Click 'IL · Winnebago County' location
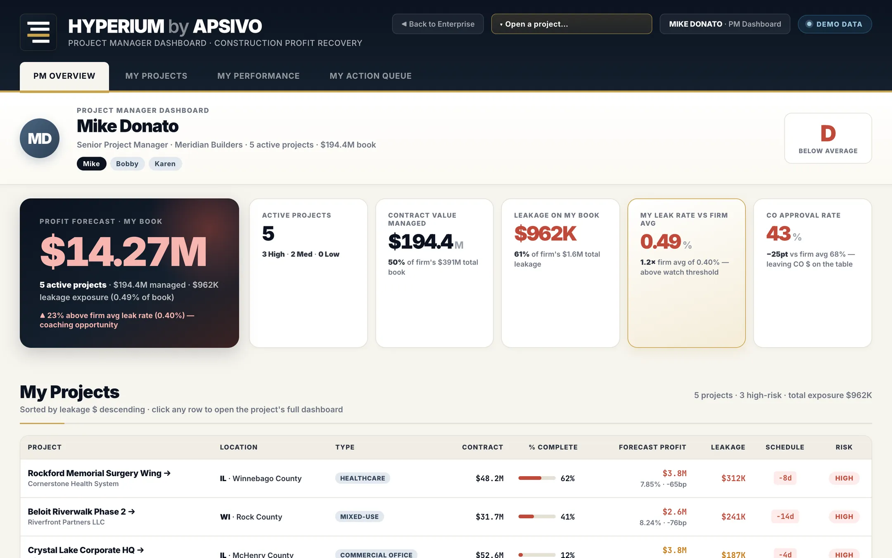892x558 pixels. 261,478
